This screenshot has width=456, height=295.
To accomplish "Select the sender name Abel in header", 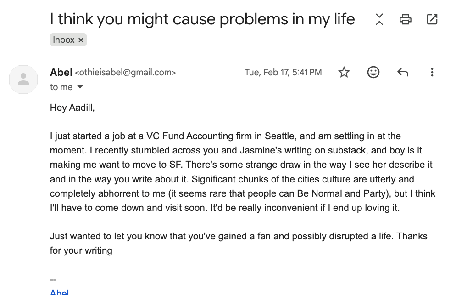I will [61, 72].
